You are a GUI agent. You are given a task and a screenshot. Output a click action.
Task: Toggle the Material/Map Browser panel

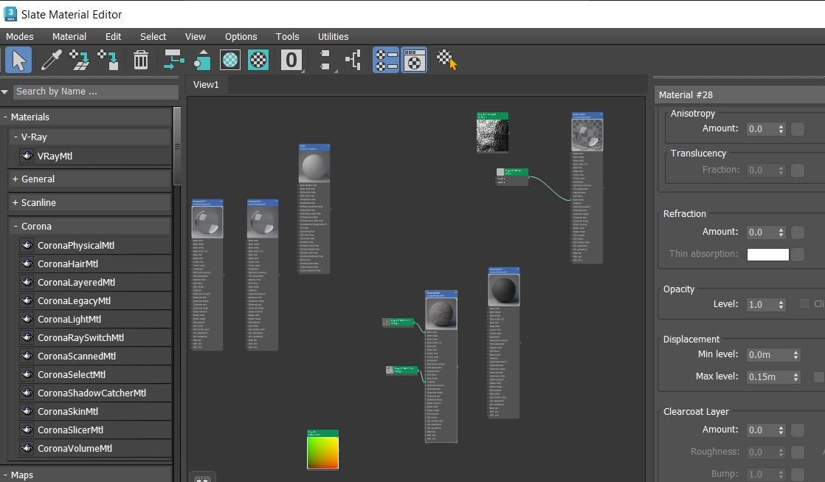(x=386, y=60)
